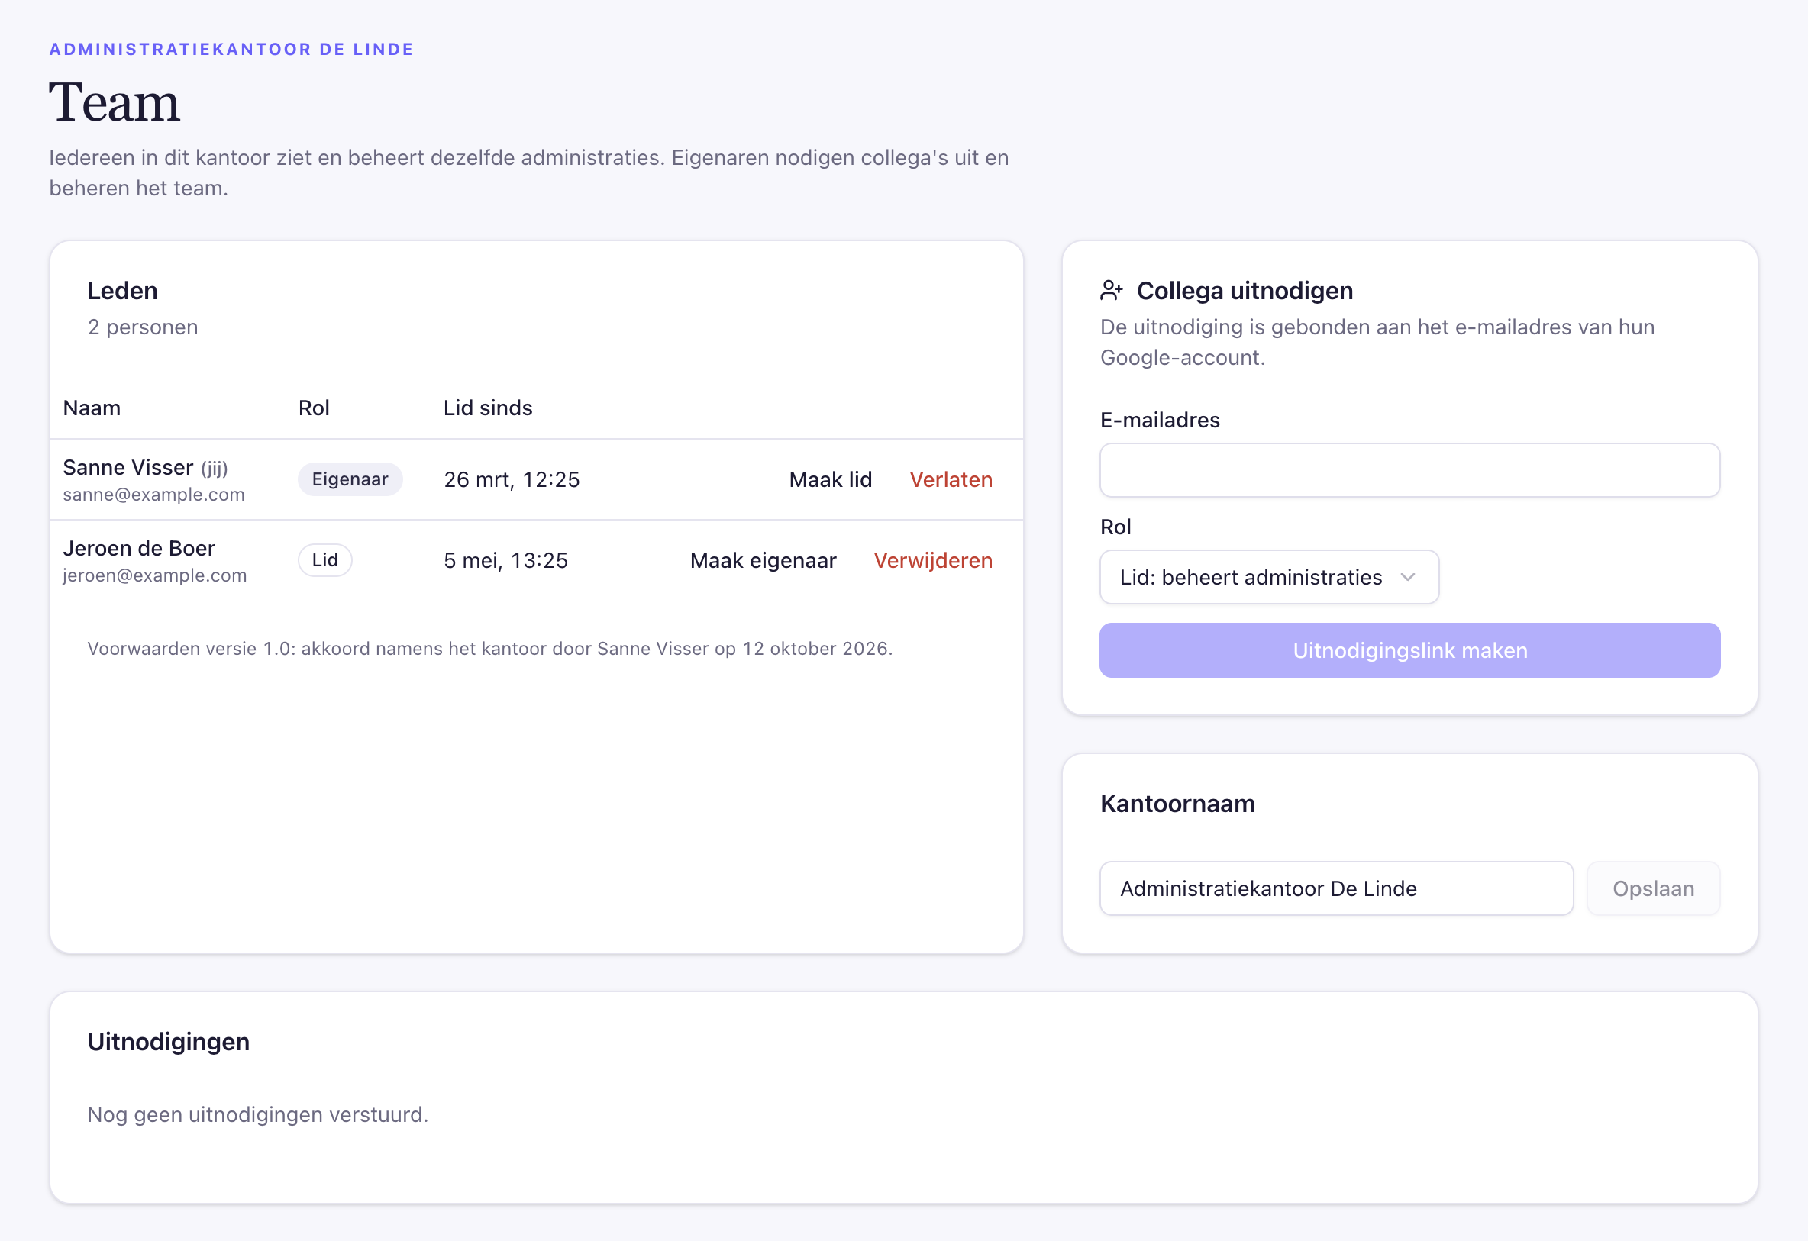Click the Nog geen uitnodigingen verstuurd message
The width and height of the screenshot is (1808, 1241).
click(257, 1114)
